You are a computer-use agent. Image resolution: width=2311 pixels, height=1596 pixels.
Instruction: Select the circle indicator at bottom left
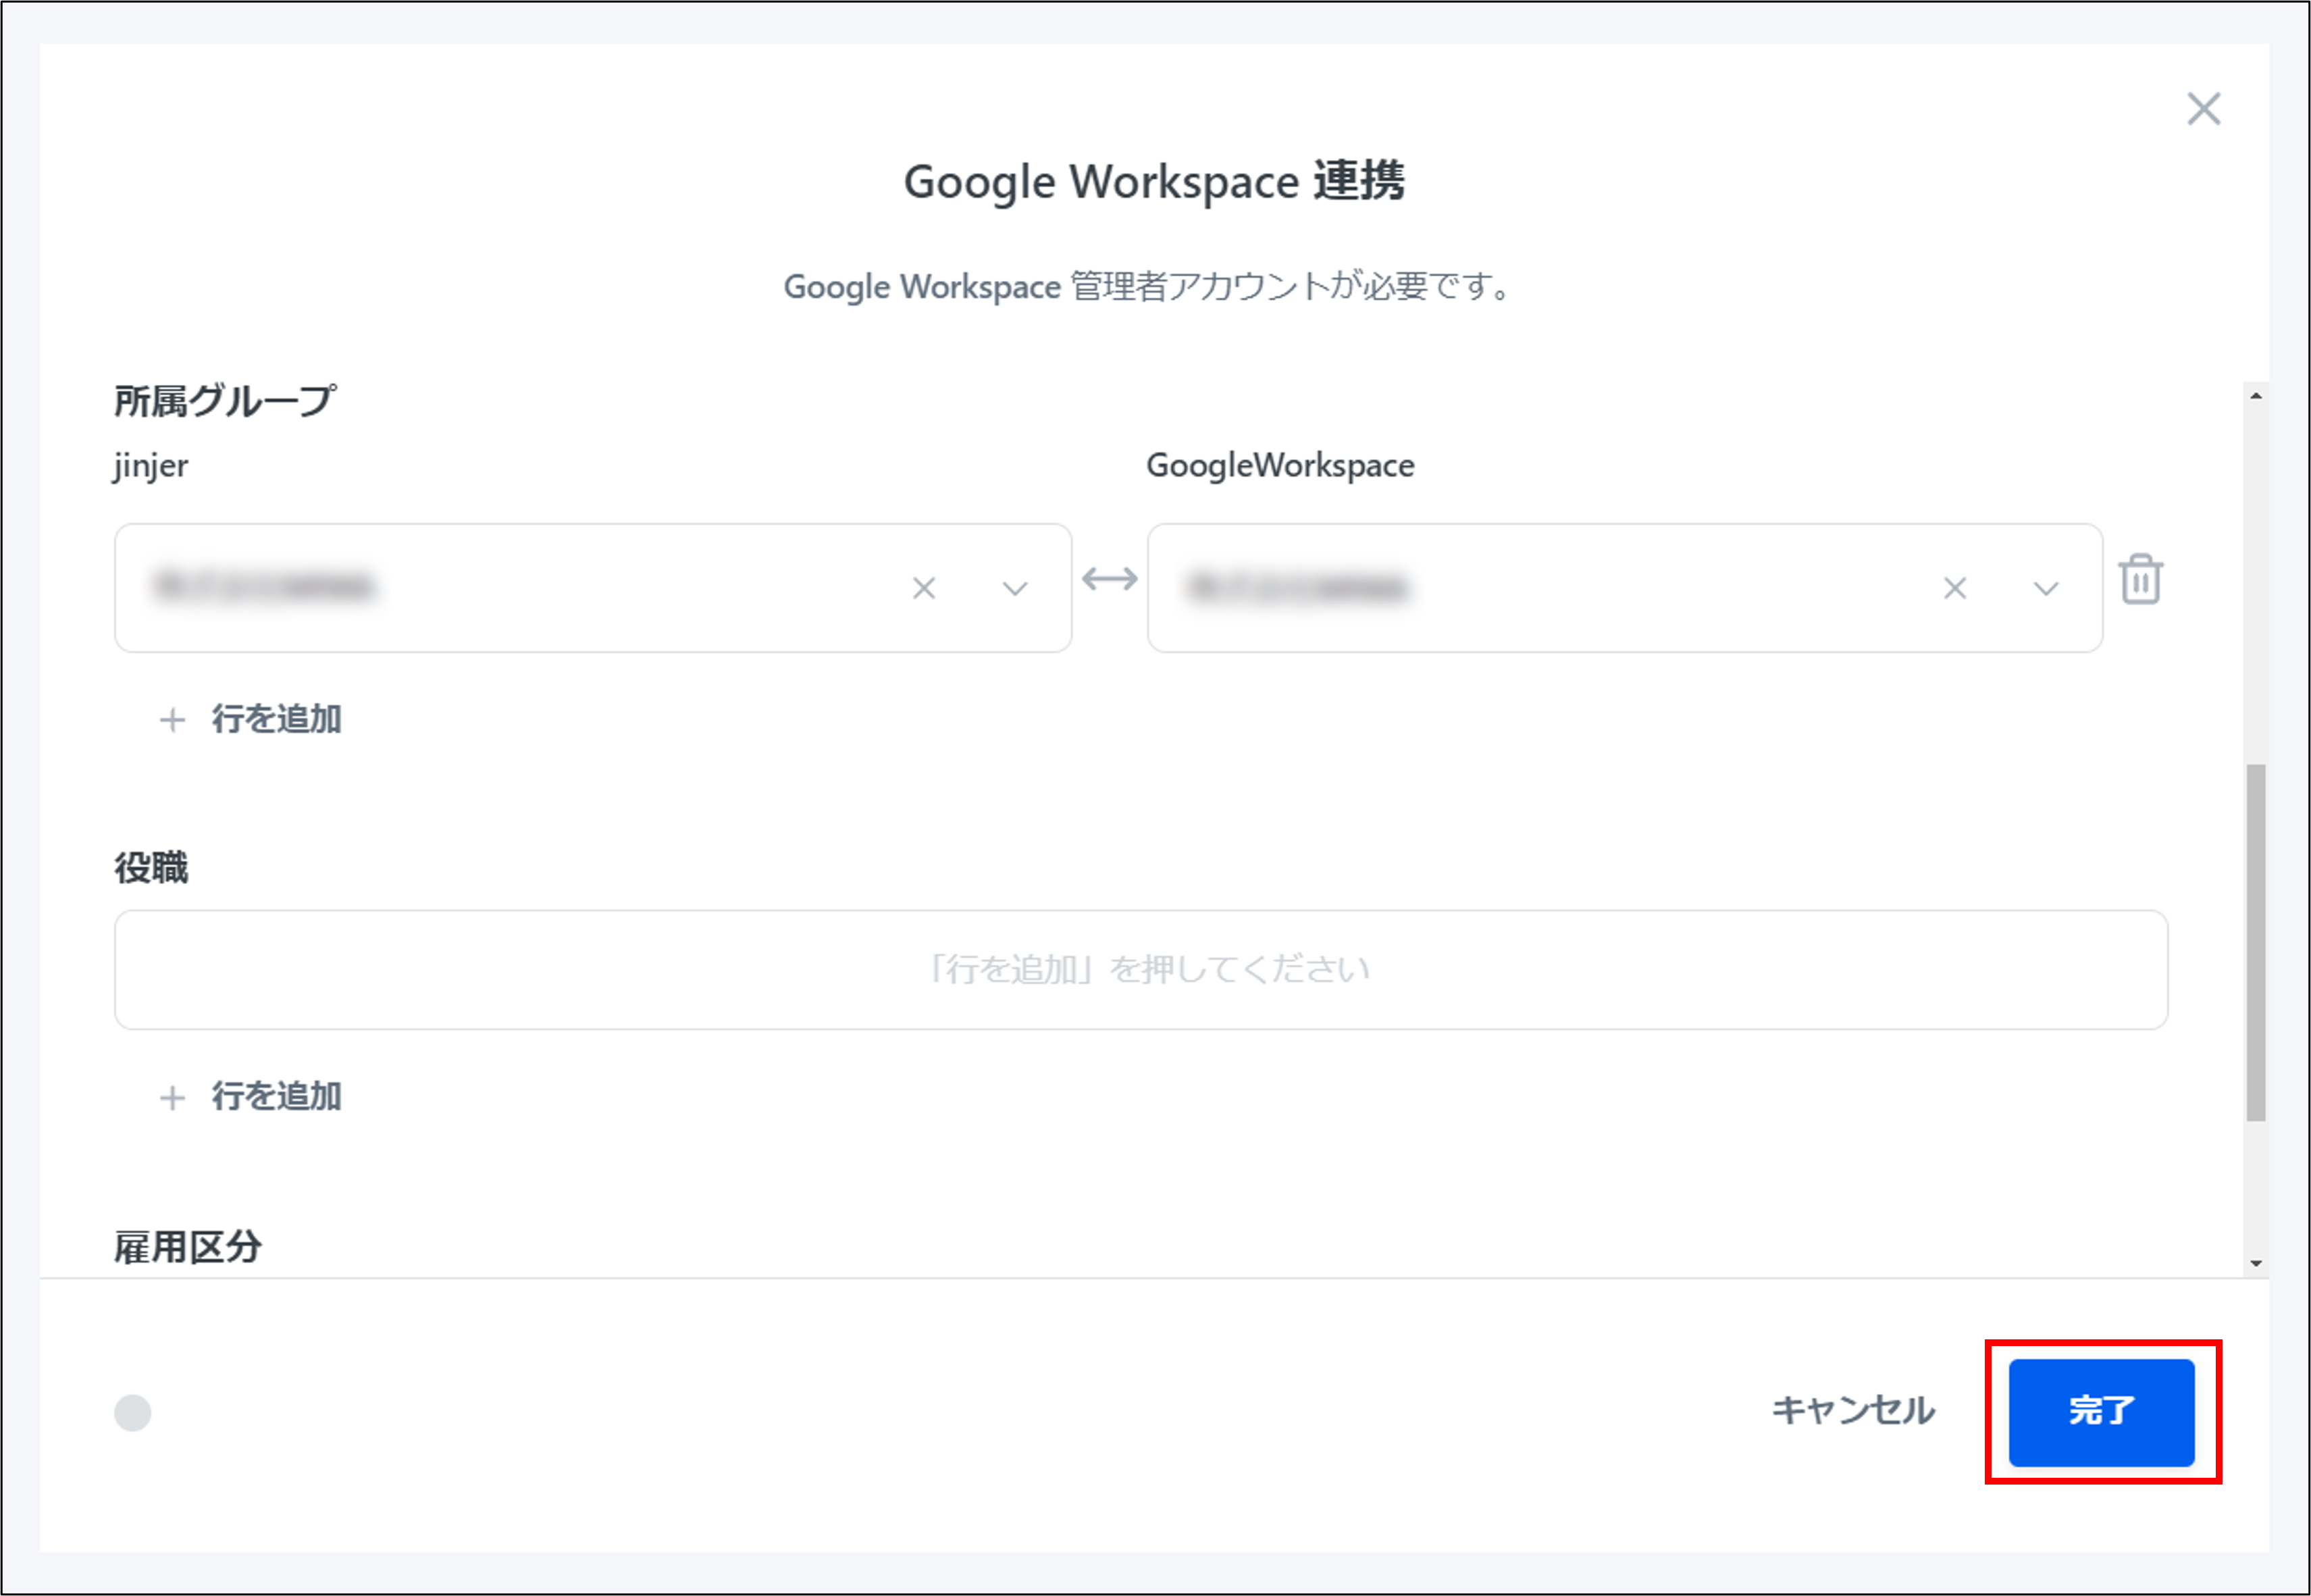click(132, 1414)
